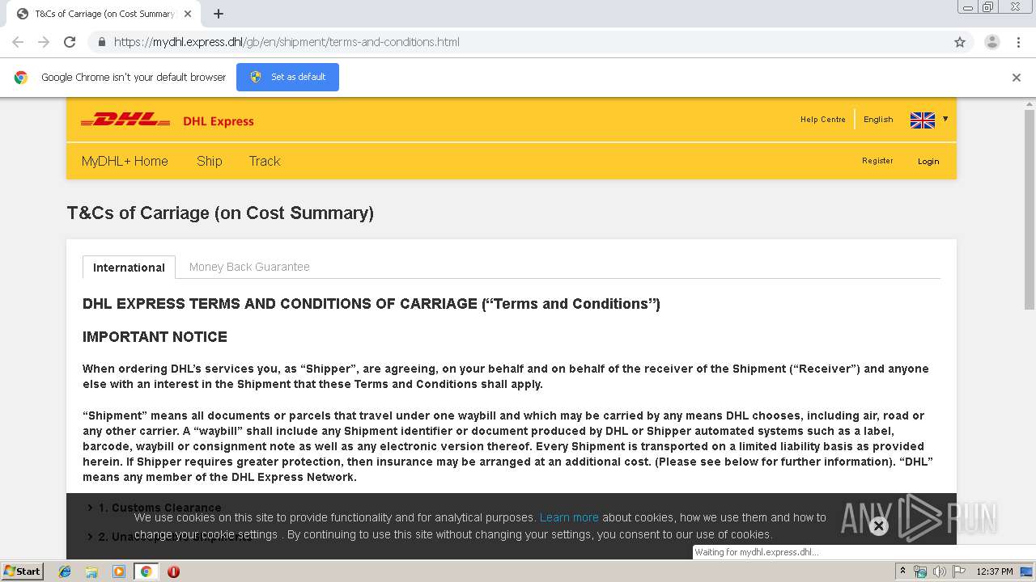Dismiss the cookie notice banner
This screenshot has height=582, width=1036.
coord(878,526)
